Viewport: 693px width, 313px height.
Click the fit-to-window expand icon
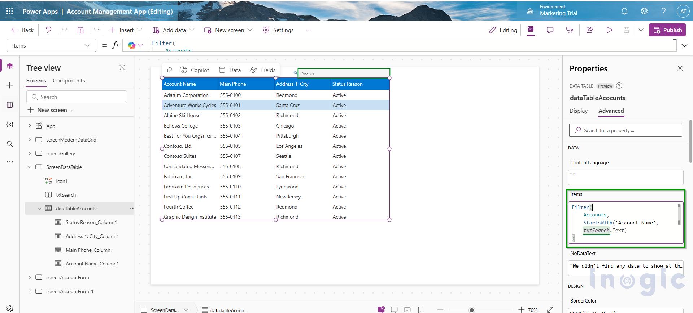pyautogui.click(x=550, y=310)
